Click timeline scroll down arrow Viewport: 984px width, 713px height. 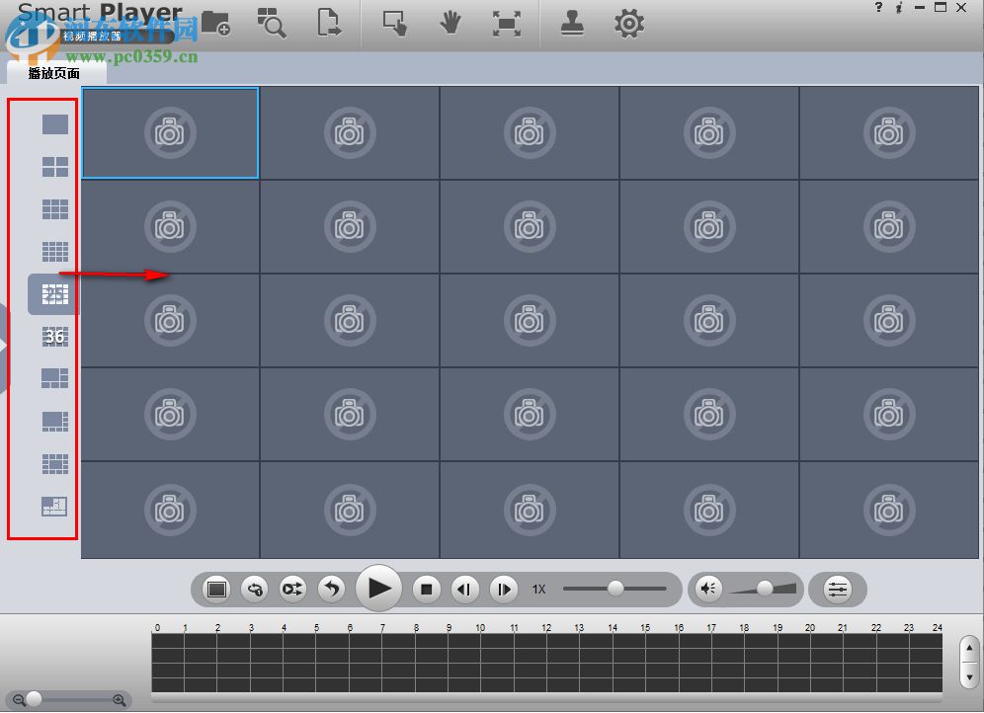tap(969, 677)
